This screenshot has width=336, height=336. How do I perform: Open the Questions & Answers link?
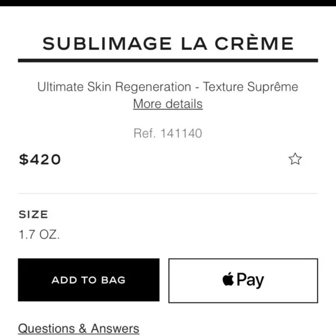79,328
